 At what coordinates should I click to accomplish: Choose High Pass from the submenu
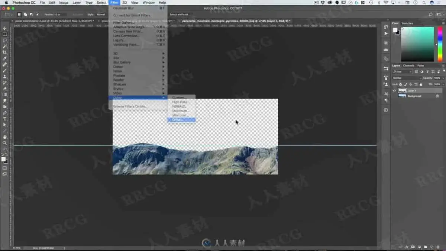coord(181,102)
